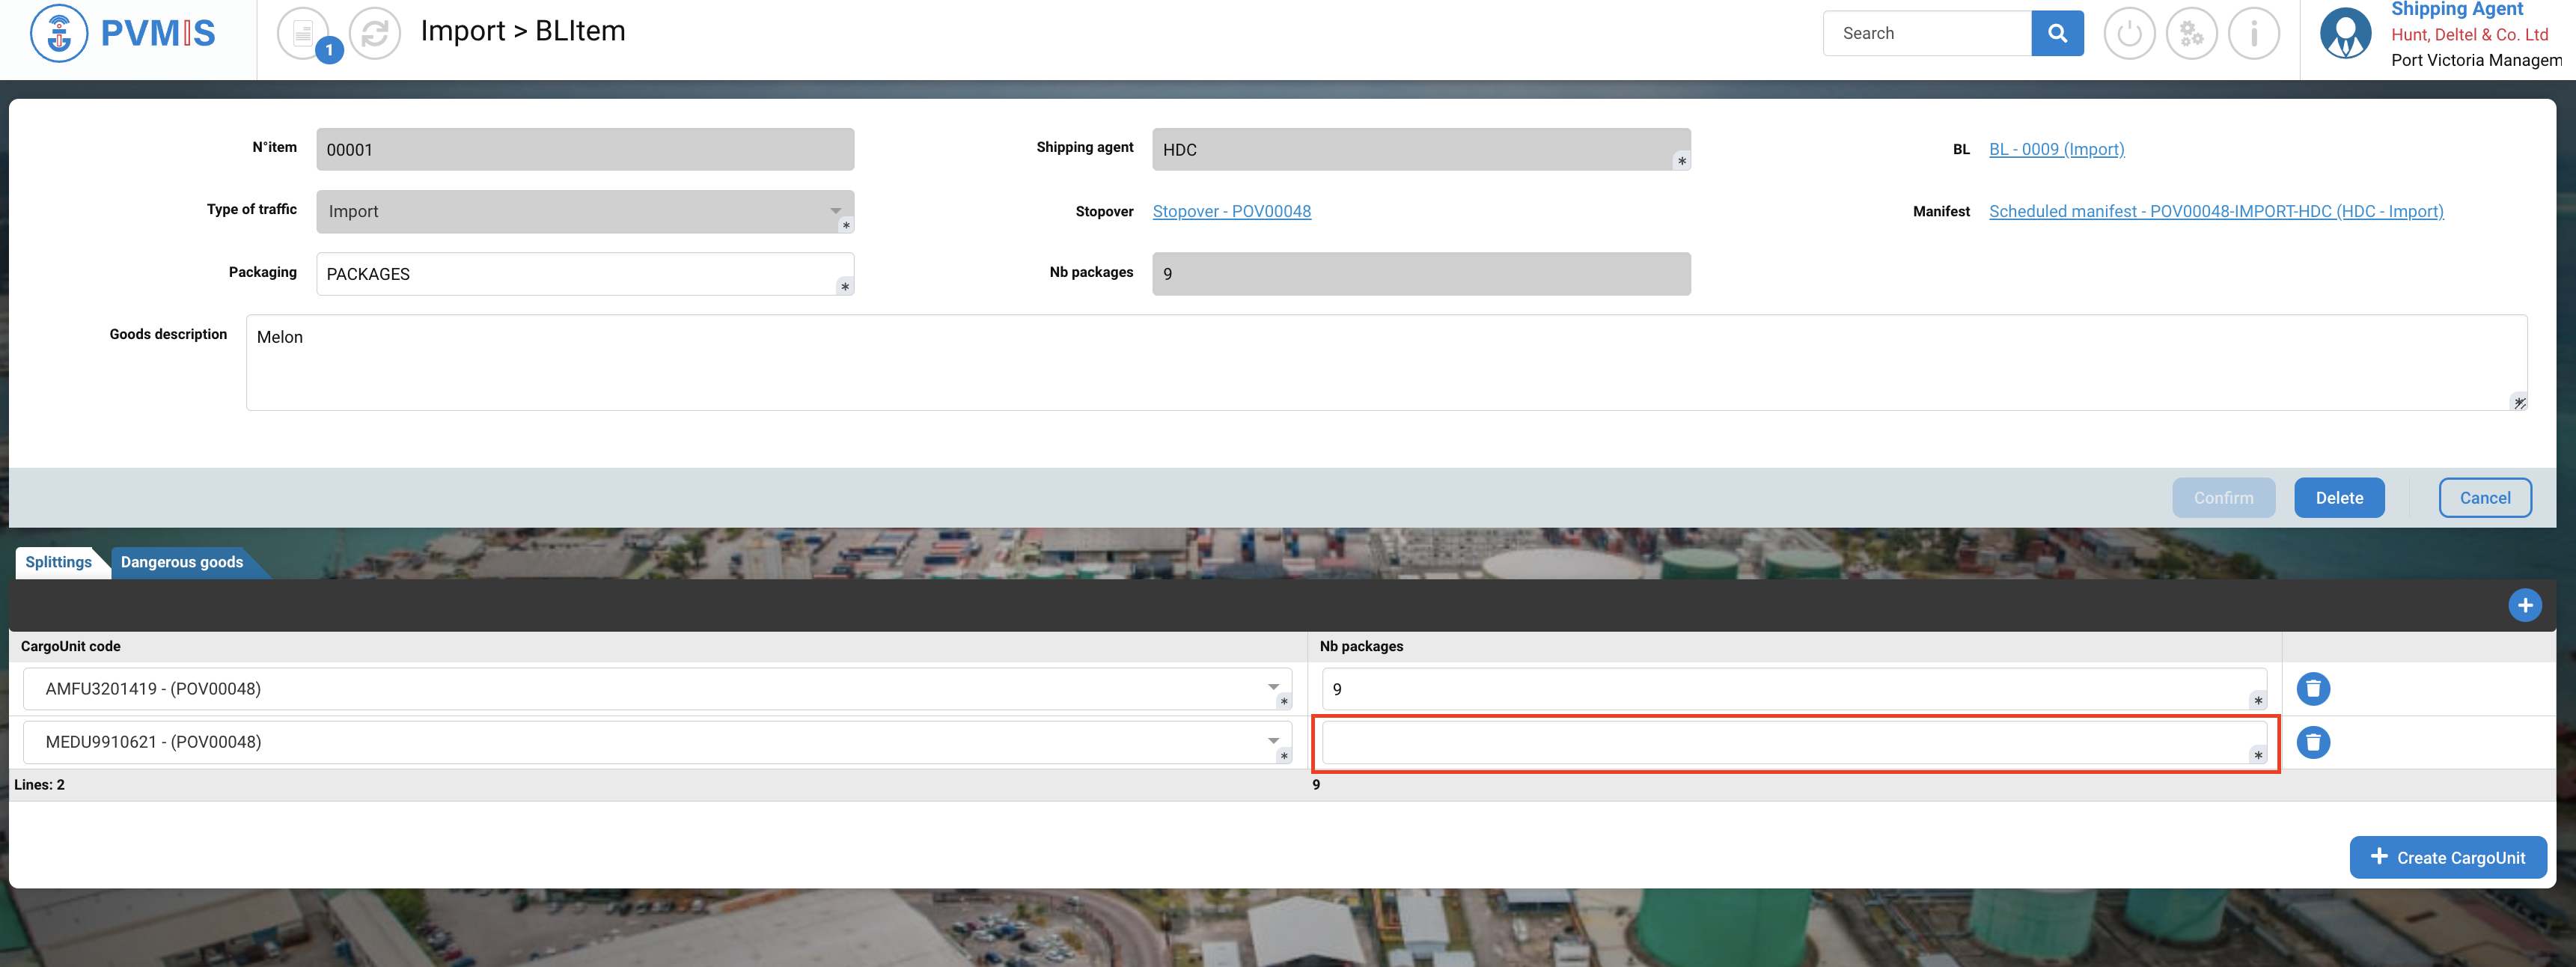Add a new splitting line with plus icon
2576x967 pixels.
pos(2524,605)
